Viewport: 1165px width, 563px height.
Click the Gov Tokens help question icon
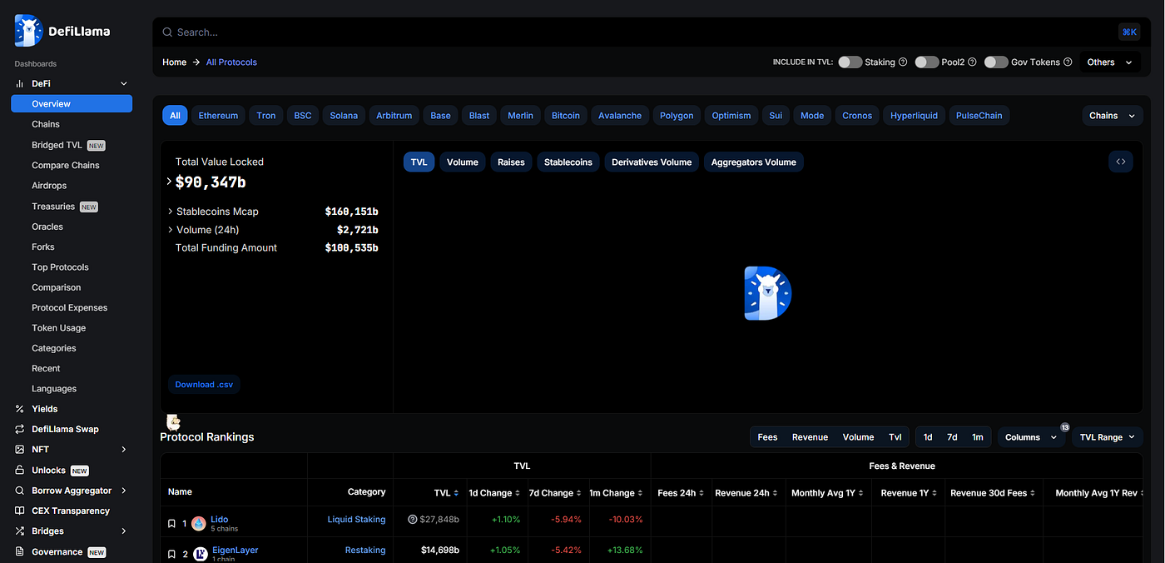coord(1068,62)
